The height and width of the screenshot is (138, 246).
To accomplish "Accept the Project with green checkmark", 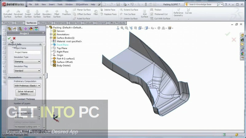I will [x=9, y=38].
